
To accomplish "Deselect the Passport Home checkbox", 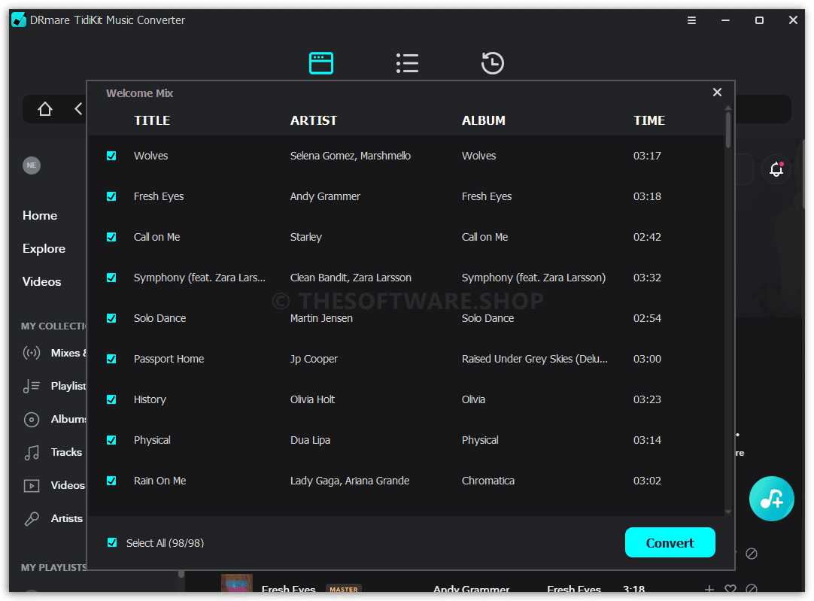I will coord(111,359).
